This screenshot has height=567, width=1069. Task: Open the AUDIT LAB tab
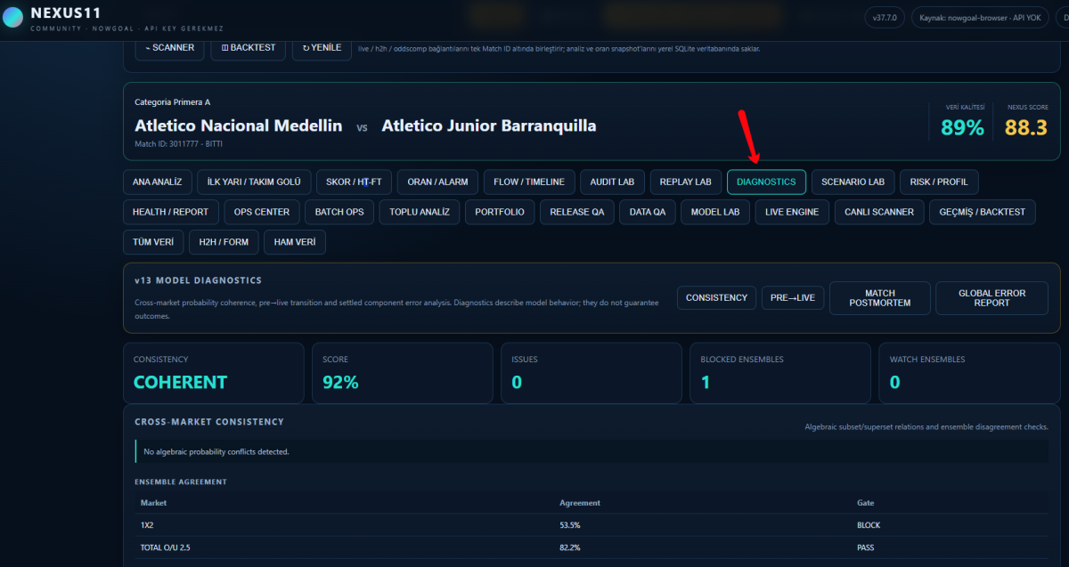(x=612, y=182)
